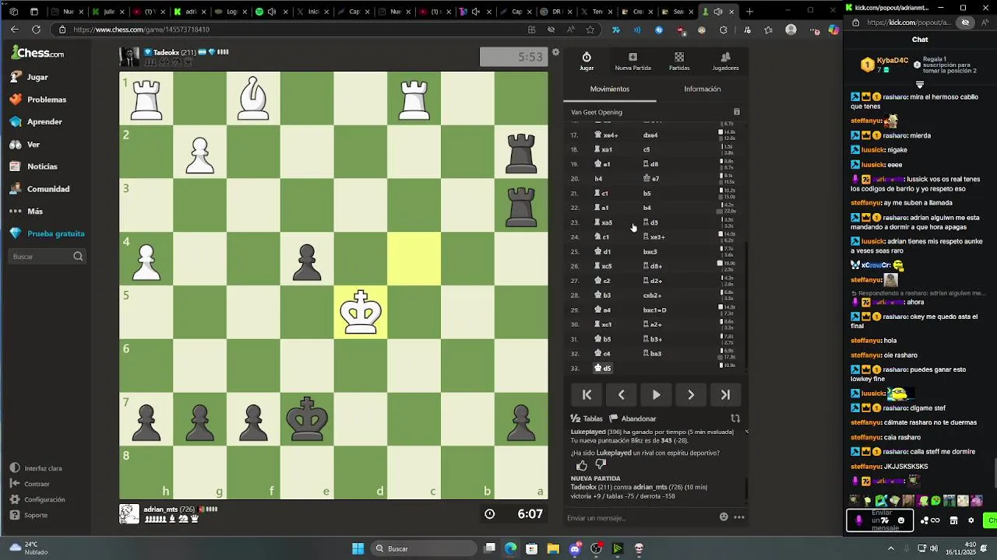Select move 33 d5 in move list
This screenshot has height=560, width=997.
pos(604,368)
